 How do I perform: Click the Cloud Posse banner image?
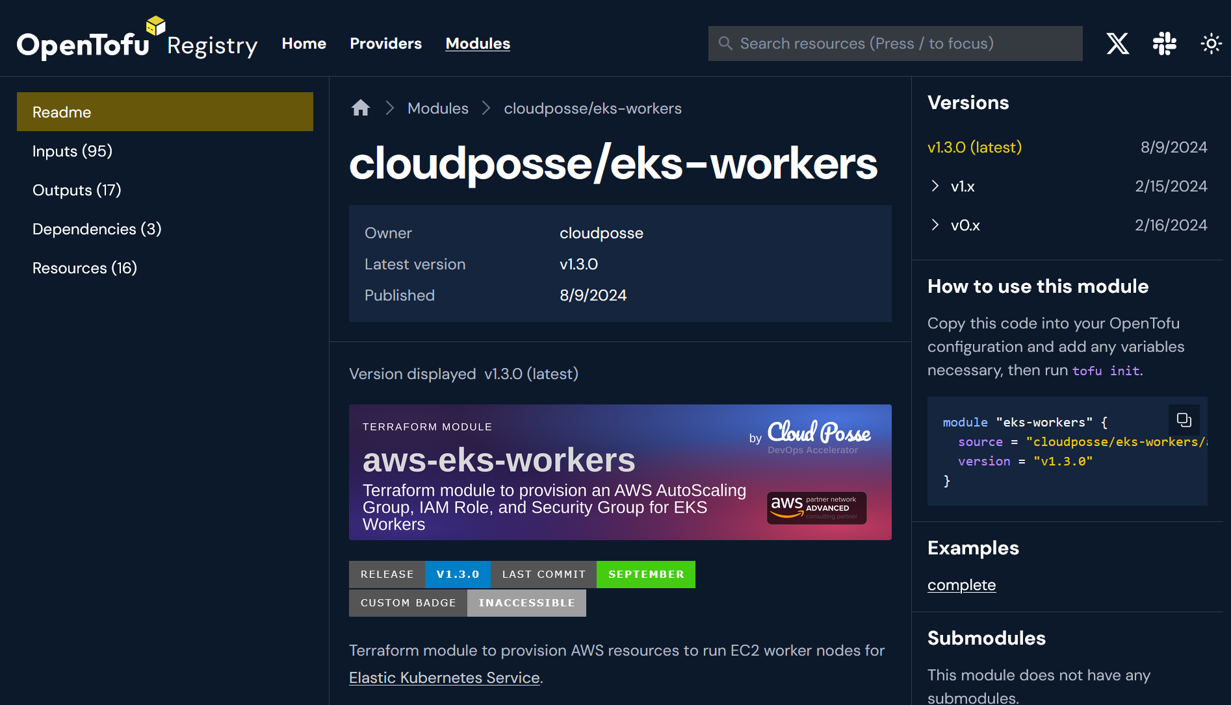coord(619,472)
